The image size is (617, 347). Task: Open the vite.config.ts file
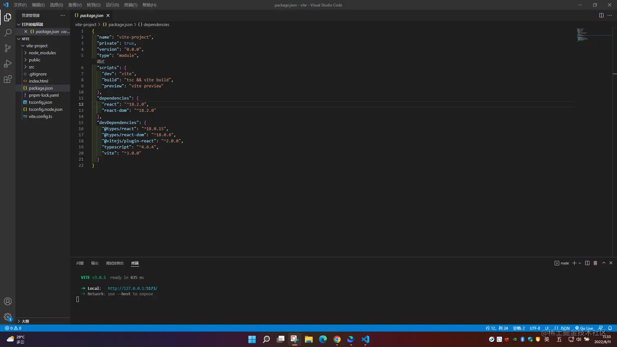pos(43,117)
